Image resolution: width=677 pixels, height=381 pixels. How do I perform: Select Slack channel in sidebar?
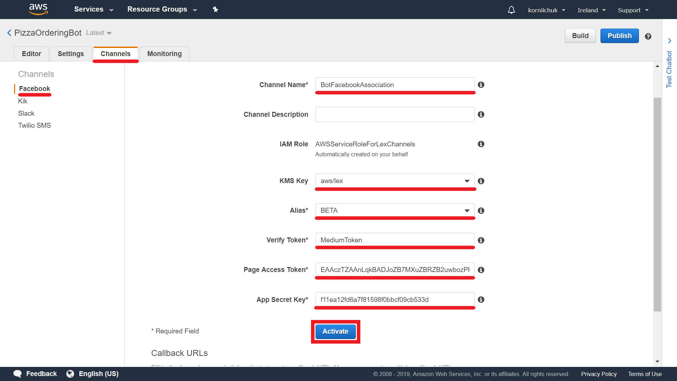point(26,114)
